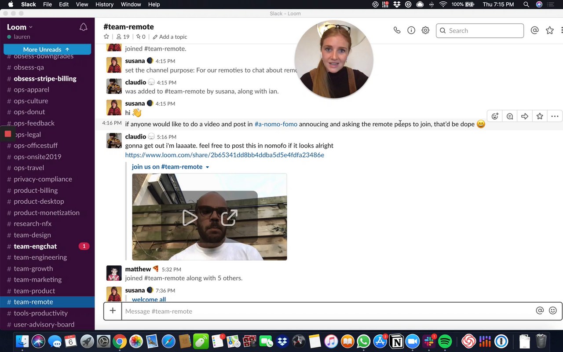Open Dropbox menu bar icon
This screenshot has width=563, height=352.
397,4
